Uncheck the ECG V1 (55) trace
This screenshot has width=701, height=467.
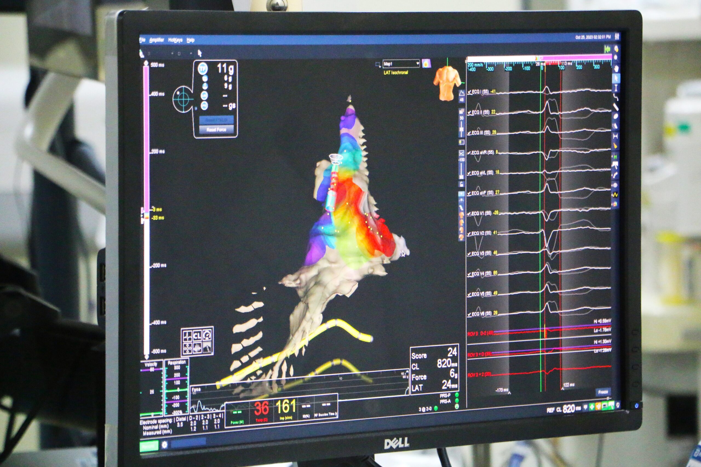(469, 214)
